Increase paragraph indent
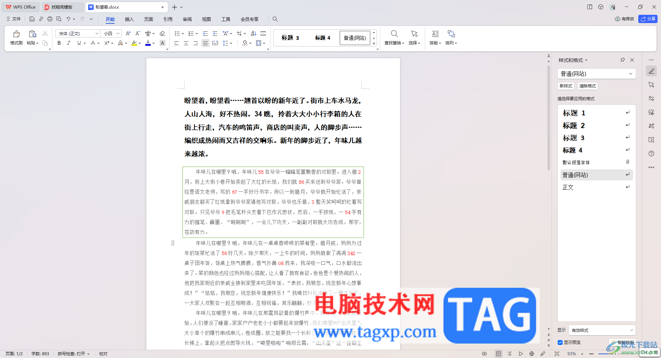 [215, 33]
